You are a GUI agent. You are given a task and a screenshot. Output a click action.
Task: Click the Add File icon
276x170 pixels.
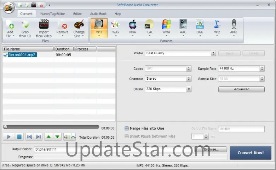10,25
